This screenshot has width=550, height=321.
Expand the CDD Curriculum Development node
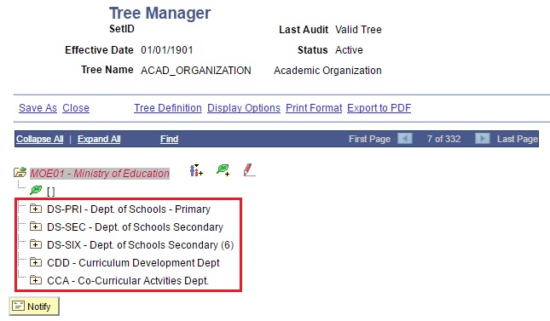point(36,262)
